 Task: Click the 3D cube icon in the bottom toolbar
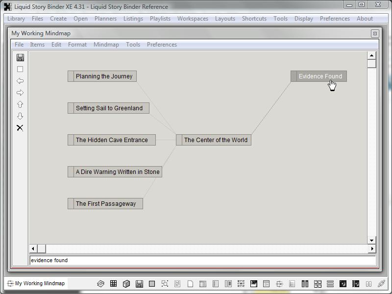126,284
